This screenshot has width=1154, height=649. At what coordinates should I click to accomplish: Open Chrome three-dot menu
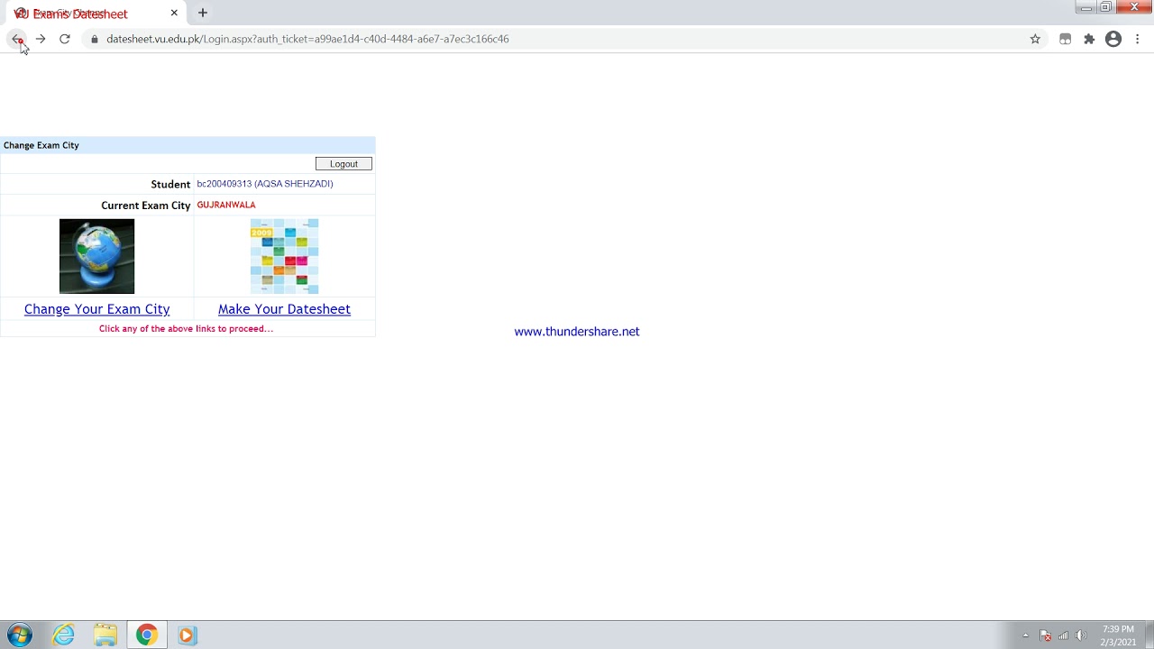[1138, 39]
